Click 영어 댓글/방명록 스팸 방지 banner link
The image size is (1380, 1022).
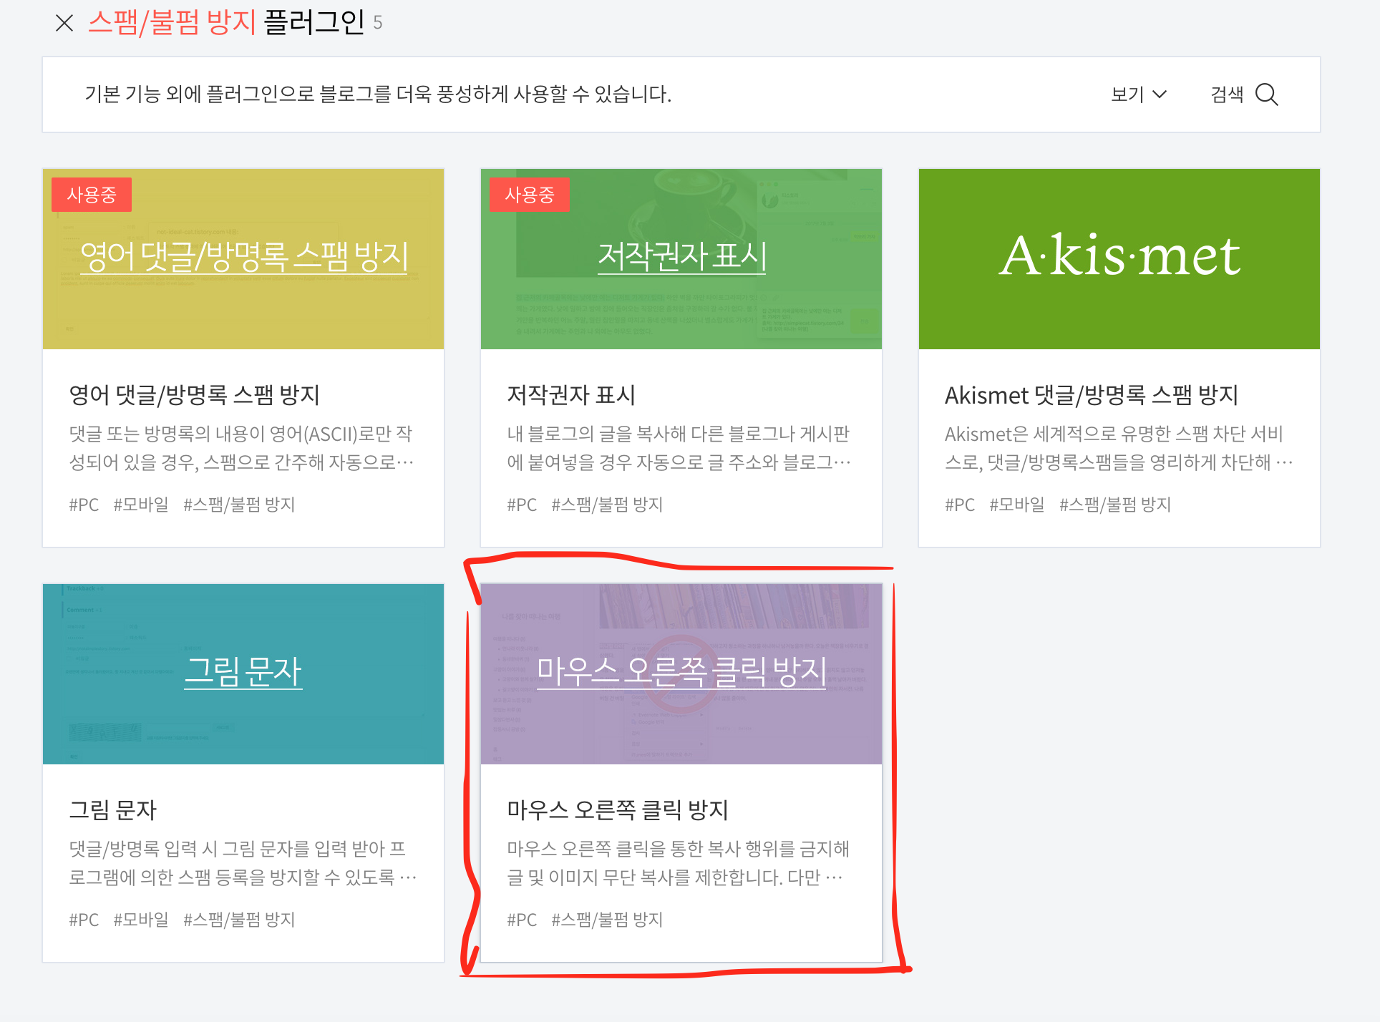244,256
